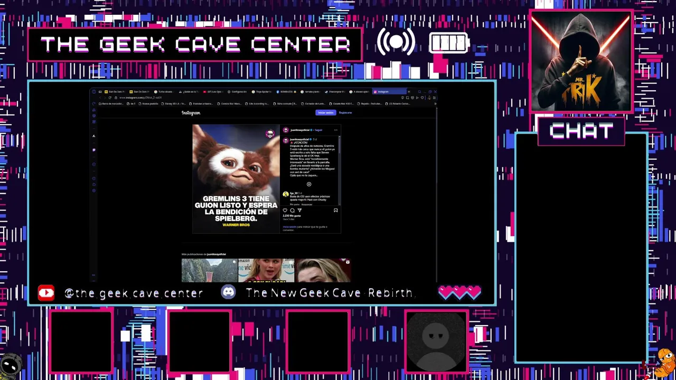Open the Life According to bookmark

(x=257, y=103)
